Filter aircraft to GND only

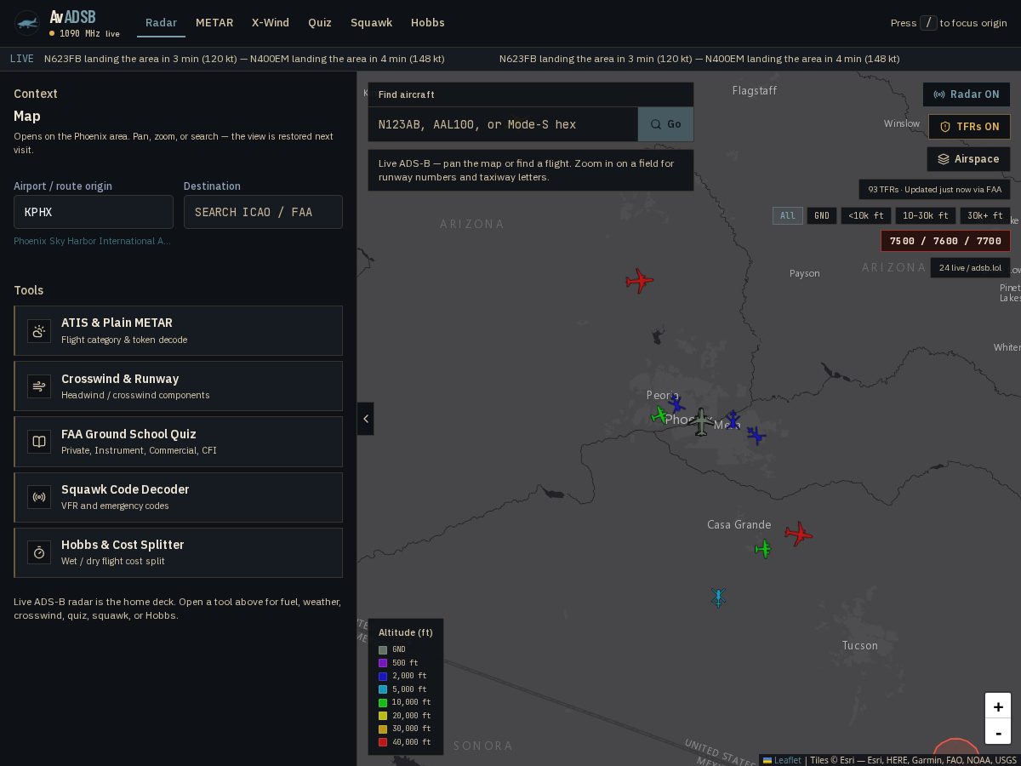[822, 216]
